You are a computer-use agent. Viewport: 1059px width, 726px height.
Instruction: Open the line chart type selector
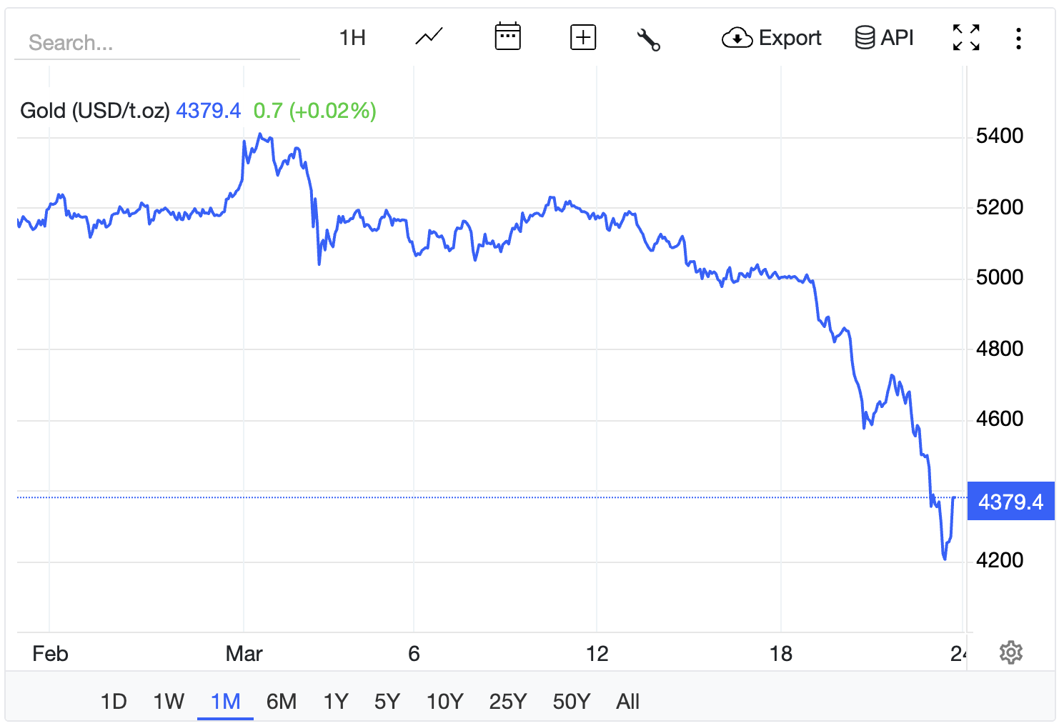429,37
